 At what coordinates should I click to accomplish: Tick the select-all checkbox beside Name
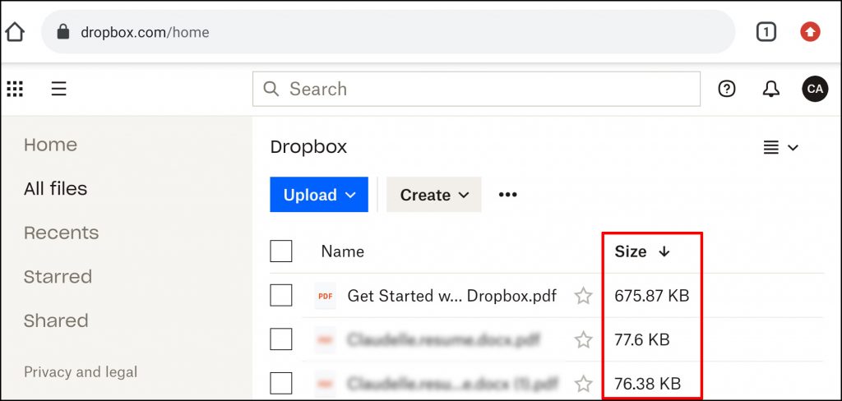(281, 251)
